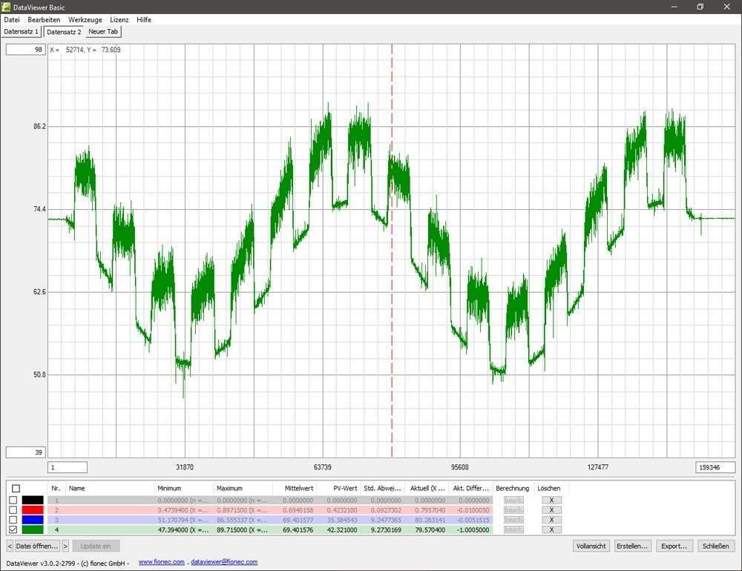742x571 pixels.
Task: Click the Vollansicht button
Action: pyautogui.click(x=591, y=547)
